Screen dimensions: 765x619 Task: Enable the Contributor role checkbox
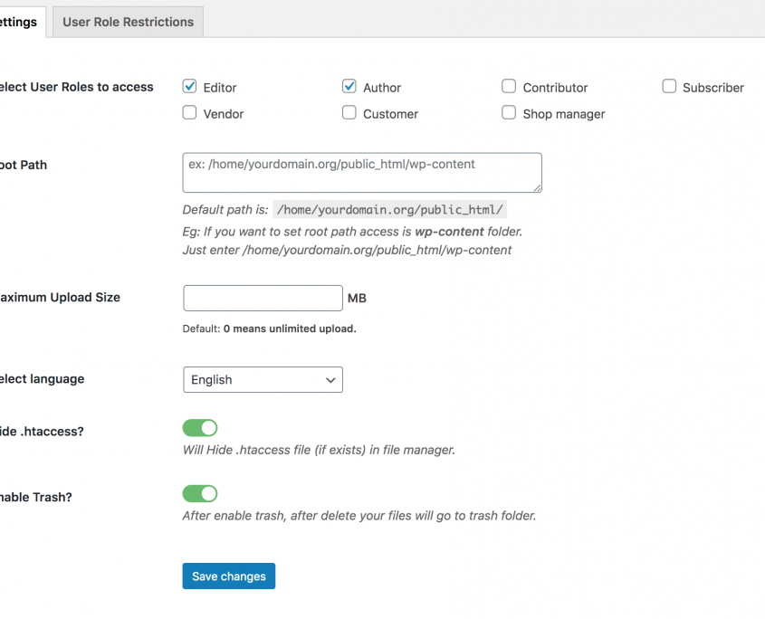coord(509,87)
